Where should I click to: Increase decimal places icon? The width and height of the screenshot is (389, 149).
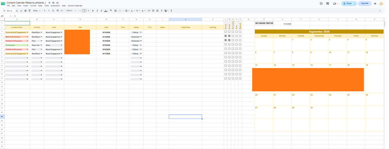[57, 11]
